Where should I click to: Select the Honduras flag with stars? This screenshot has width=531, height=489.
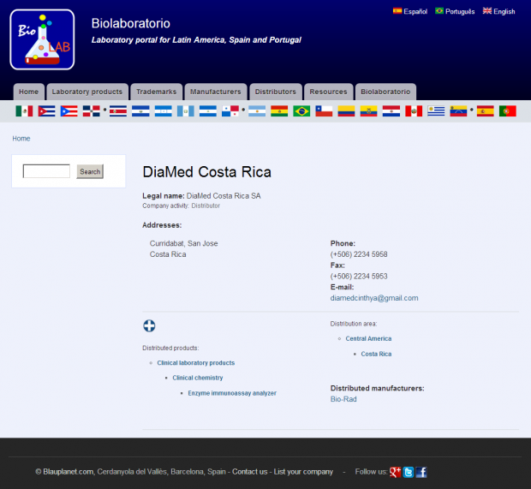click(x=164, y=111)
